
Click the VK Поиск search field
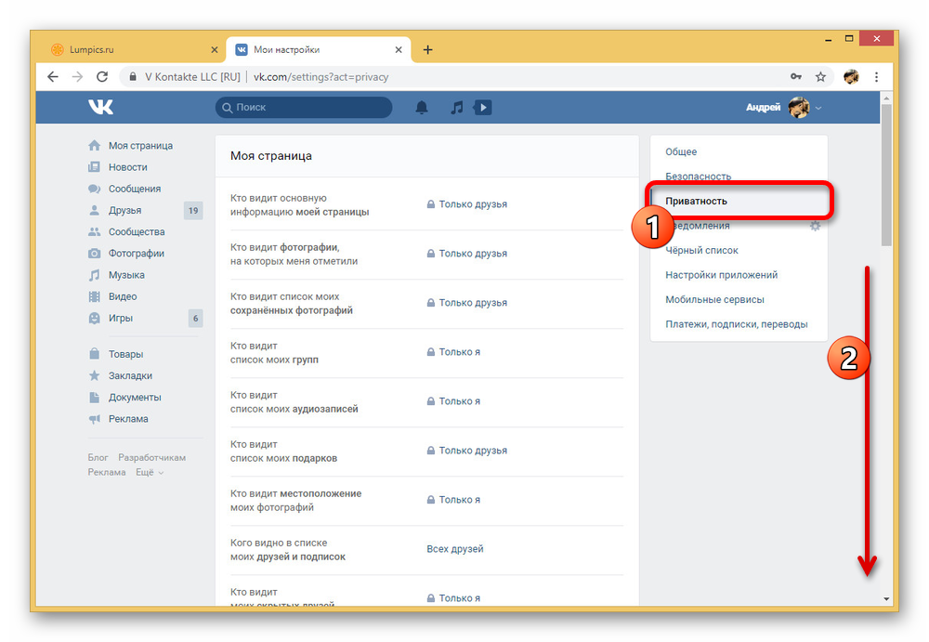307,108
